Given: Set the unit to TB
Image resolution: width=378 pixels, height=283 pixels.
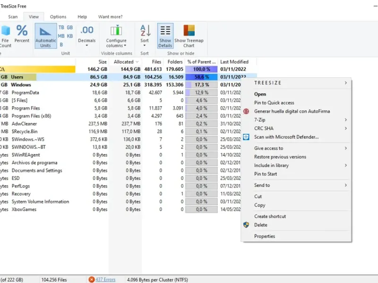Looking at the screenshot, I should [x=61, y=27].
